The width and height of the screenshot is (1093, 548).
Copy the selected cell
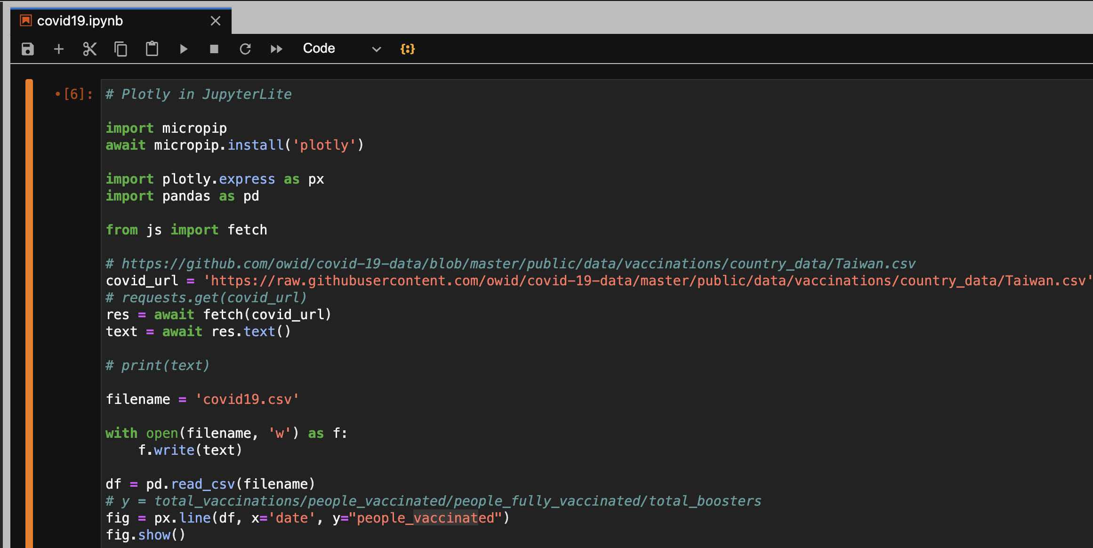click(121, 48)
